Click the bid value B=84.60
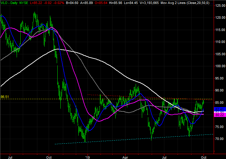The width and height of the screenshot is (226, 159). click(72, 3)
